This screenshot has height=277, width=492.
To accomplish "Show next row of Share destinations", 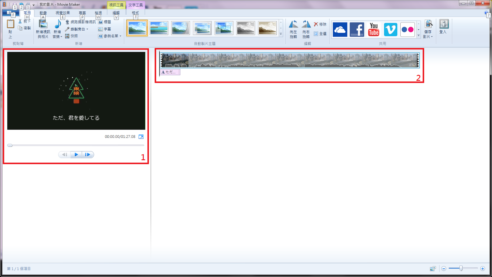I will click(x=419, y=30).
